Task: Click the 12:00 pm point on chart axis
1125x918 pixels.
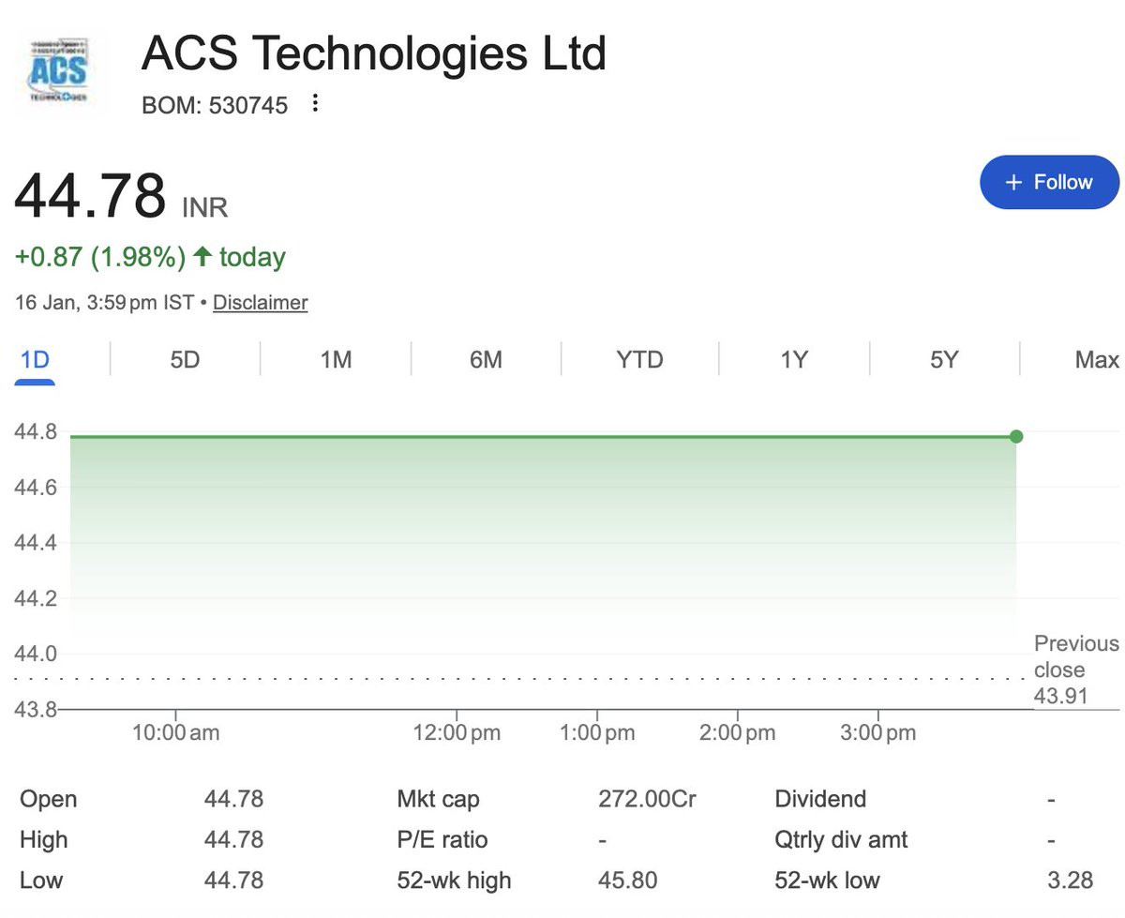Action: tap(457, 732)
